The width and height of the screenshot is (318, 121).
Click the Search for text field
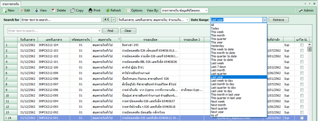pos(61,20)
